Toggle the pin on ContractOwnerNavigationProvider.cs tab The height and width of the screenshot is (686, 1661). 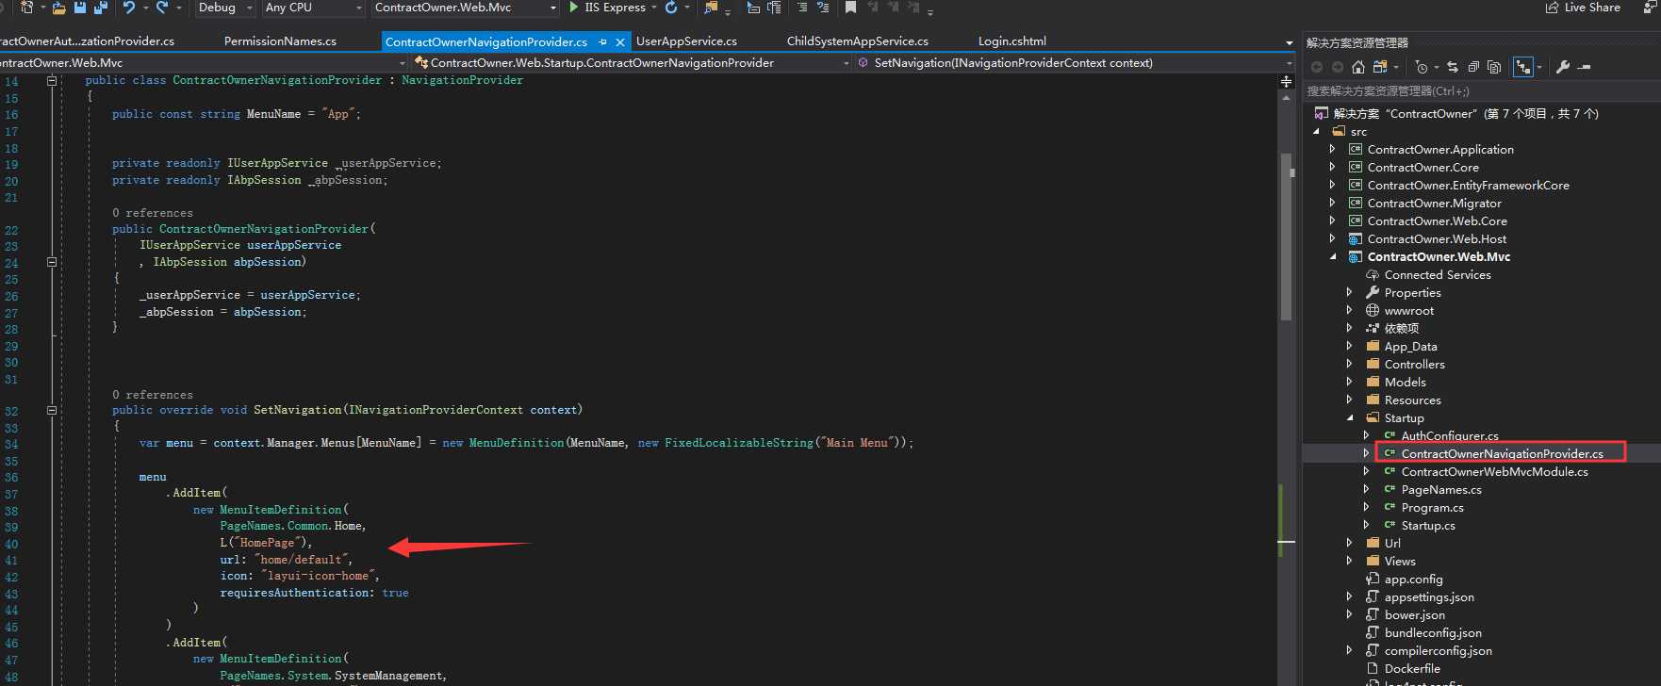point(603,41)
